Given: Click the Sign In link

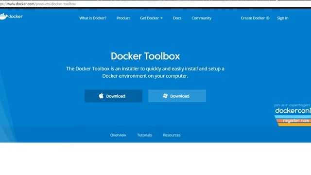Looking at the screenshot, I should coord(282,18).
